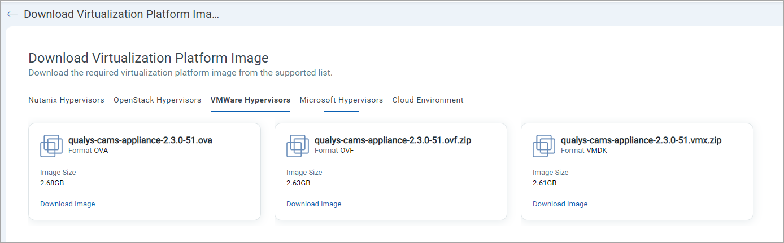The image size is (784, 243).
Task: Click the Format-OVA label
Action: (88, 151)
